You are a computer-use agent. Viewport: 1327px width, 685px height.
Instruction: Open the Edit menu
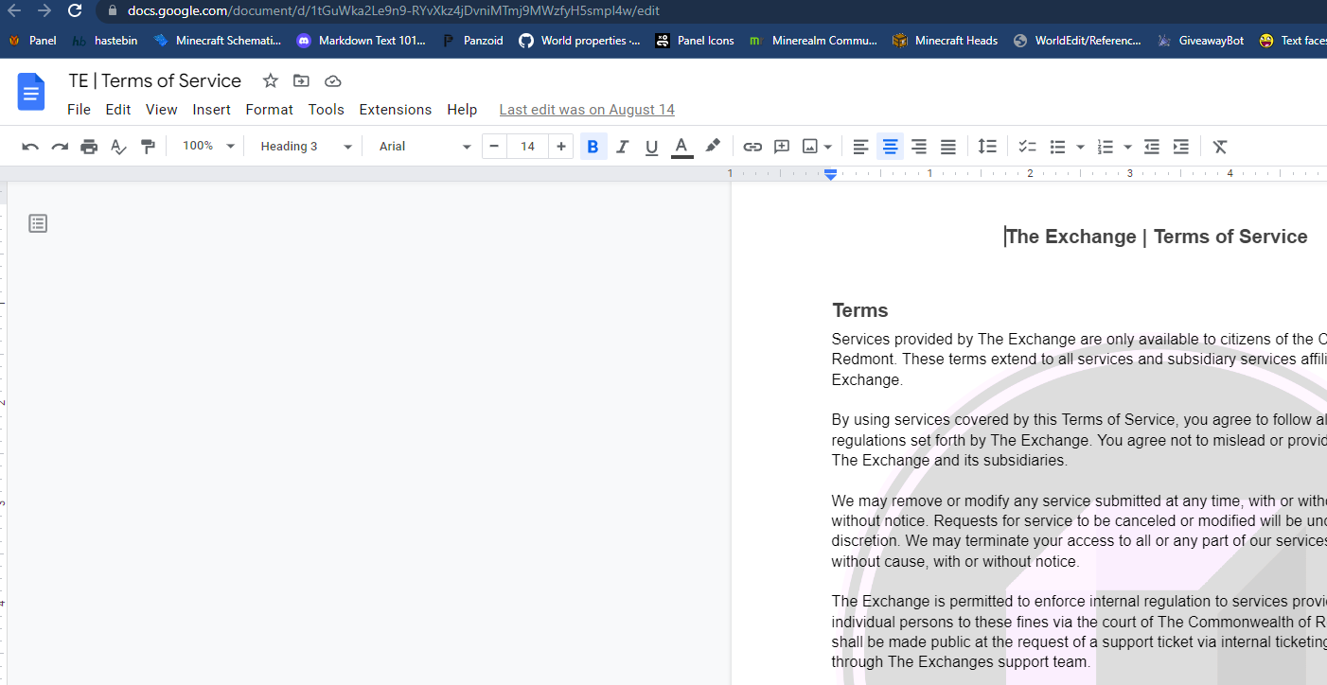click(118, 110)
